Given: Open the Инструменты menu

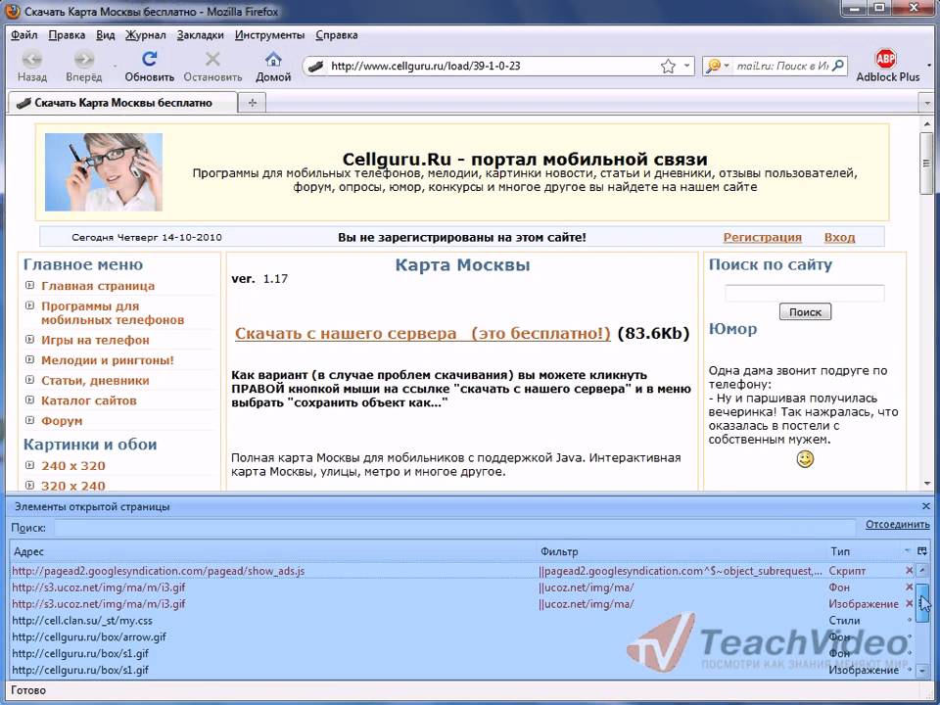Looking at the screenshot, I should (270, 35).
